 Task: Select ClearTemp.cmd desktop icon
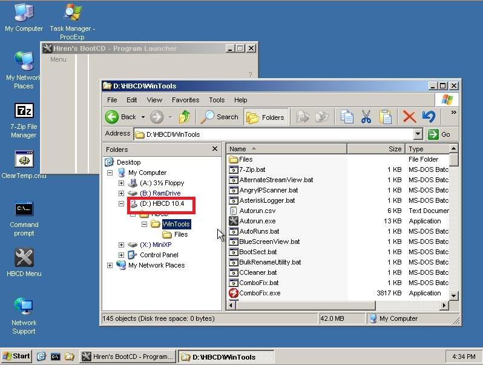24,165
